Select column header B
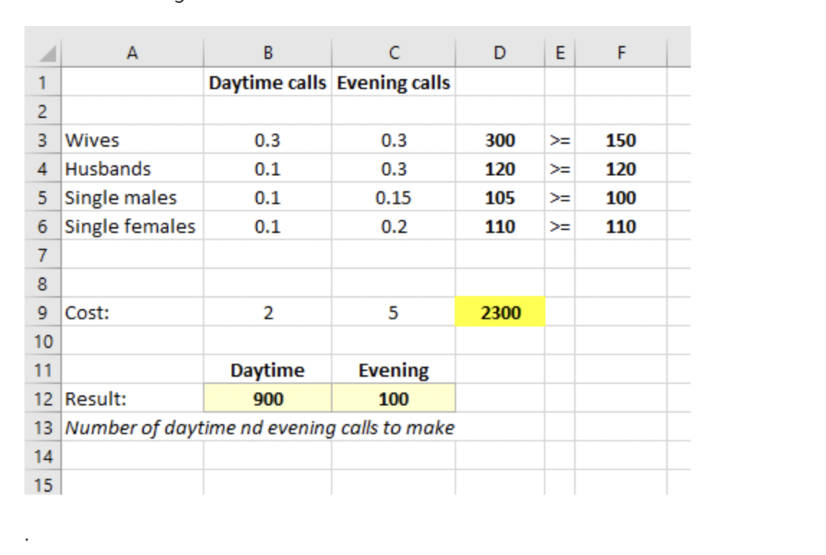Screen dimensions: 826x555 (268, 52)
